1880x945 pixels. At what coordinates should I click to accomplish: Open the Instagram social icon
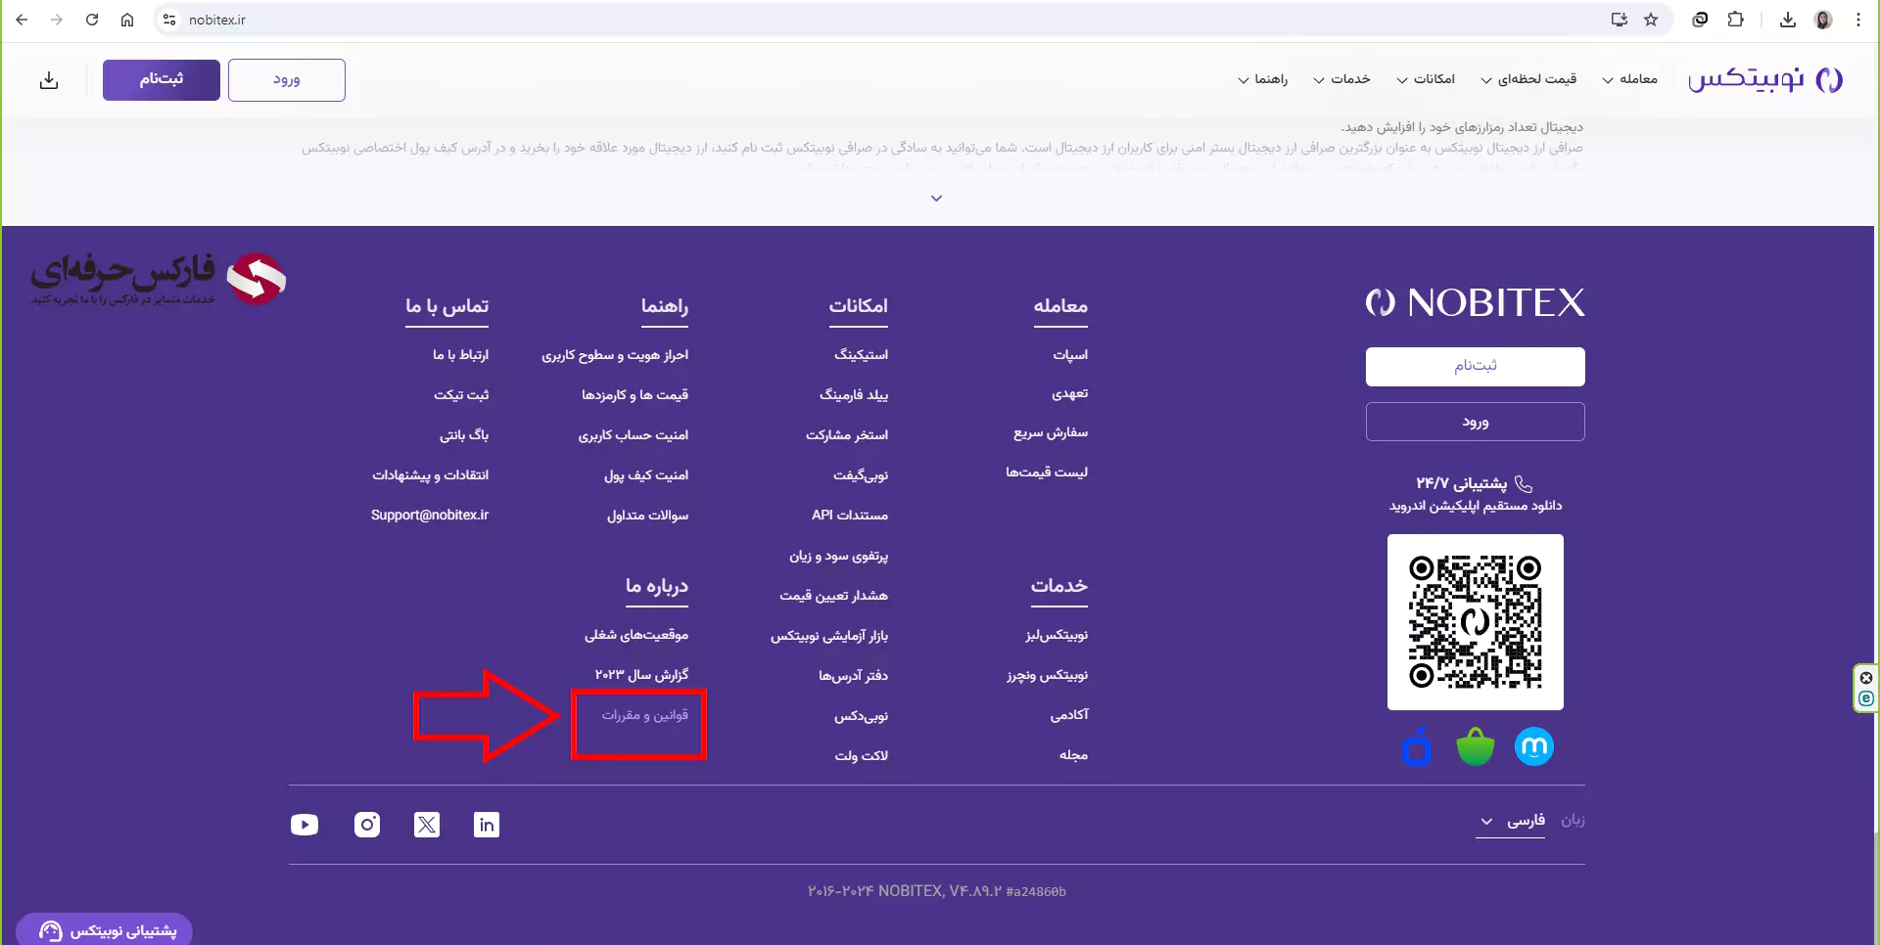pos(367,825)
